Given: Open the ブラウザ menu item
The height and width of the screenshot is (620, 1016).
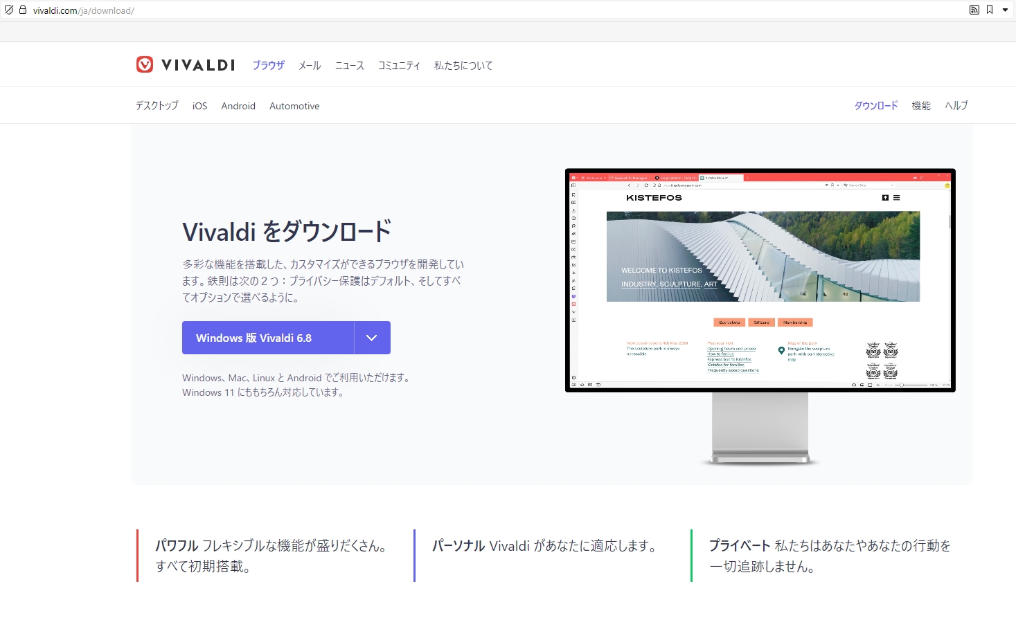Looking at the screenshot, I should 268,65.
